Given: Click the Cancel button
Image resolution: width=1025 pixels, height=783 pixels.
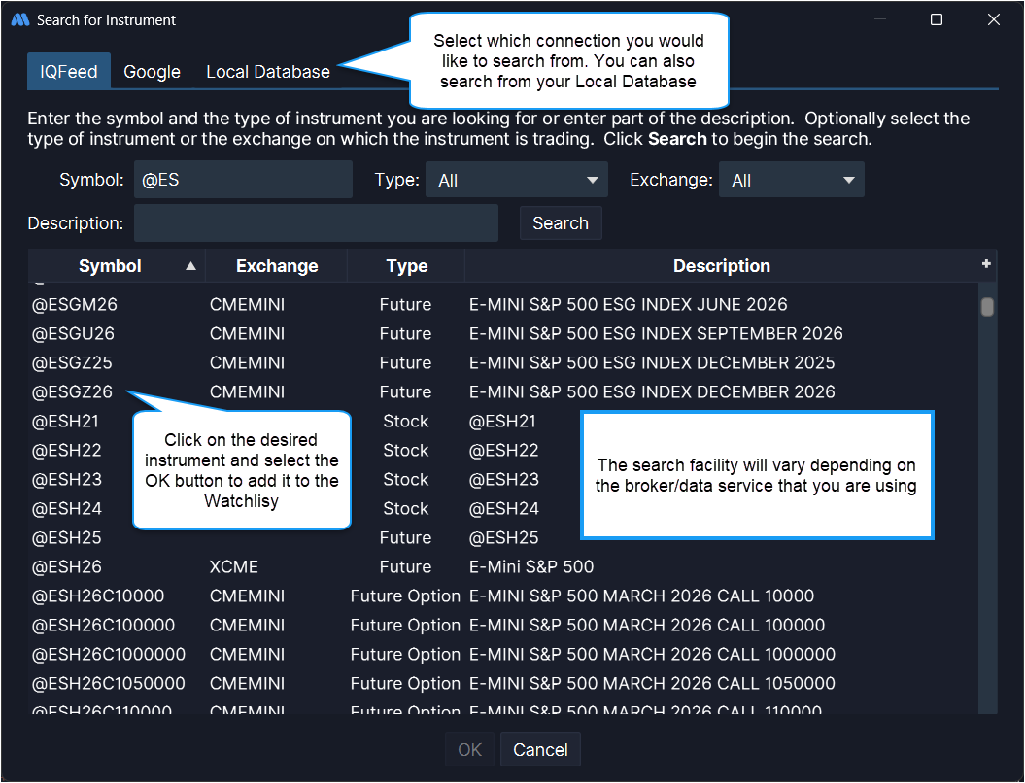Looking at the screenshot, I should pos(540,750).
